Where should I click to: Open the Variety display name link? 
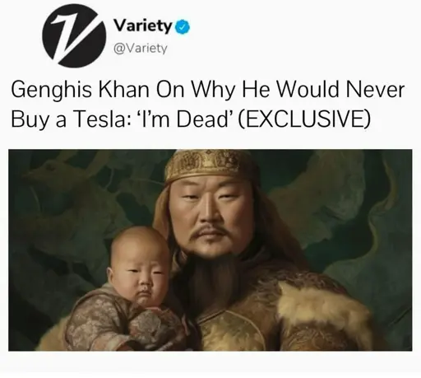pyautogui.click(x=143, y=26)
